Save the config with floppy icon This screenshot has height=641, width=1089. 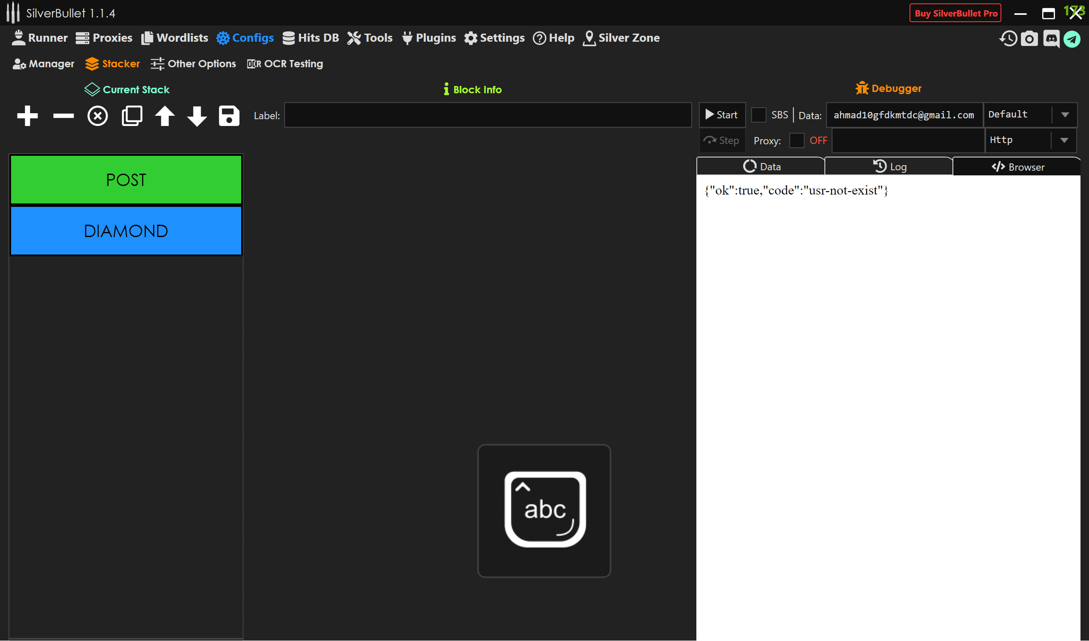(229, 116)
